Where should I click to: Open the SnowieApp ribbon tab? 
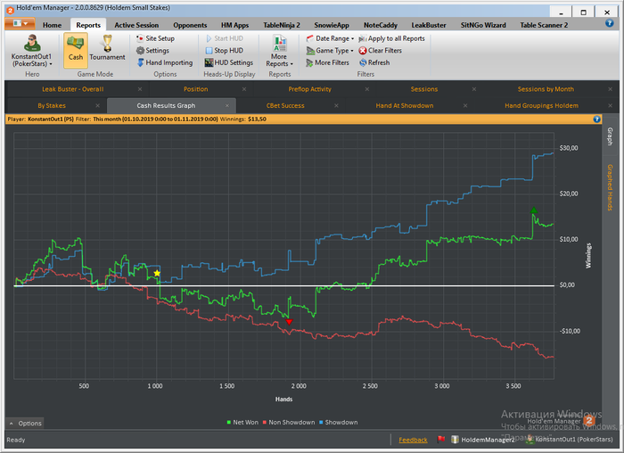click(x=332, y=25)
